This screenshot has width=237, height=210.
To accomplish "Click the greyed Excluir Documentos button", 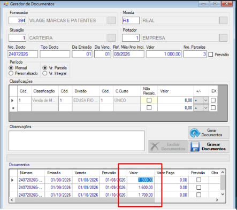I will pos(168,146).
